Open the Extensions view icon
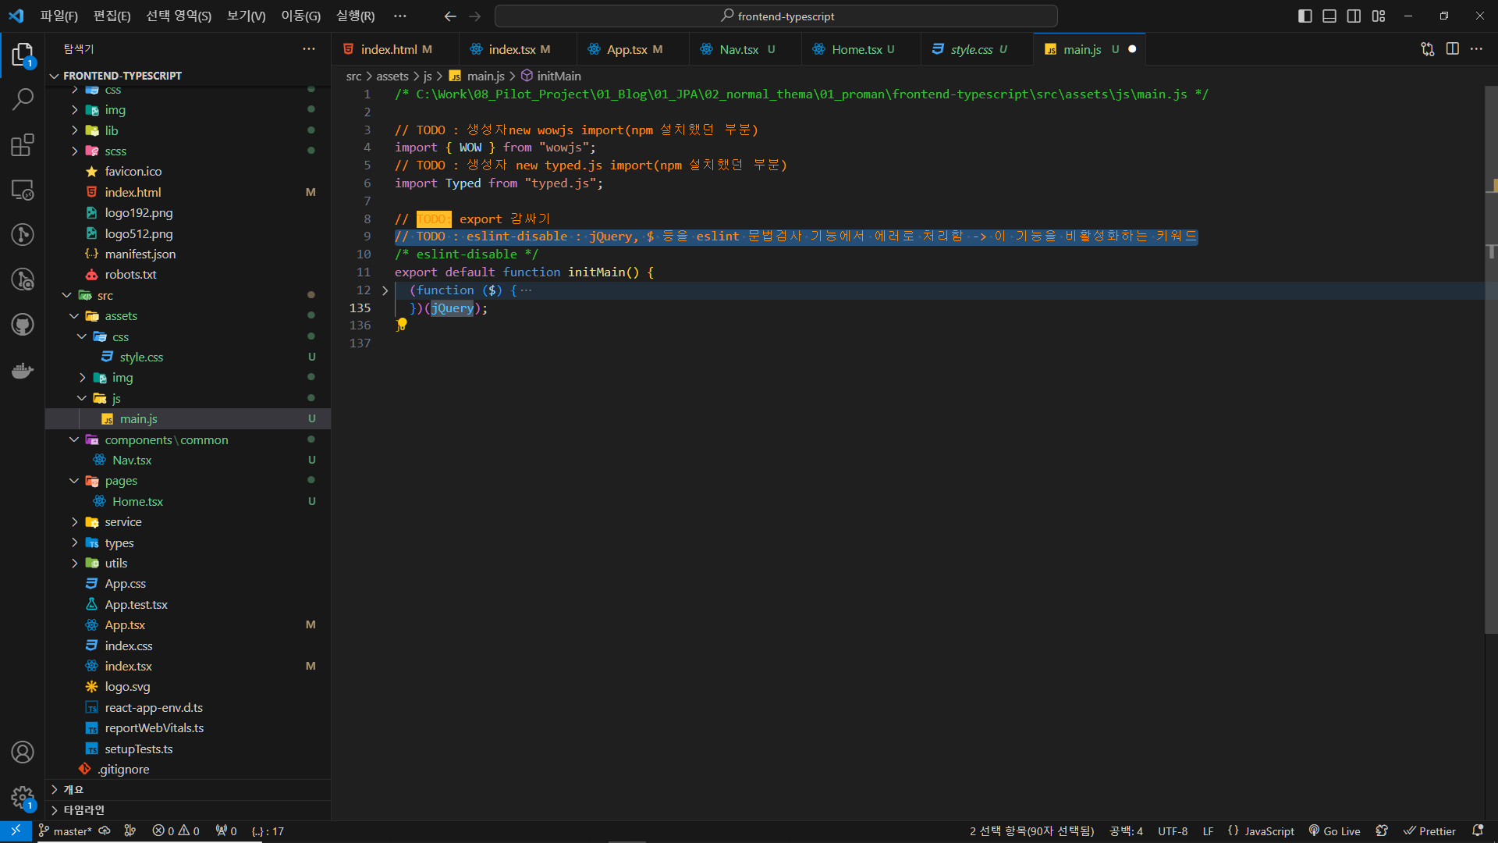This screenshot has height=843, width=1498. point(23,144)
